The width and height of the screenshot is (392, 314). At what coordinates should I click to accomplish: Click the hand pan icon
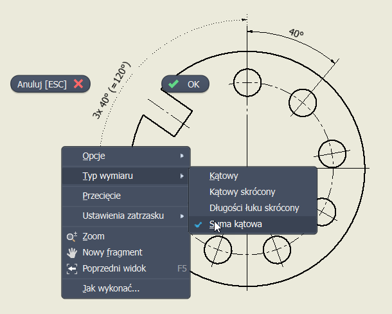click(x=72, y=252)
